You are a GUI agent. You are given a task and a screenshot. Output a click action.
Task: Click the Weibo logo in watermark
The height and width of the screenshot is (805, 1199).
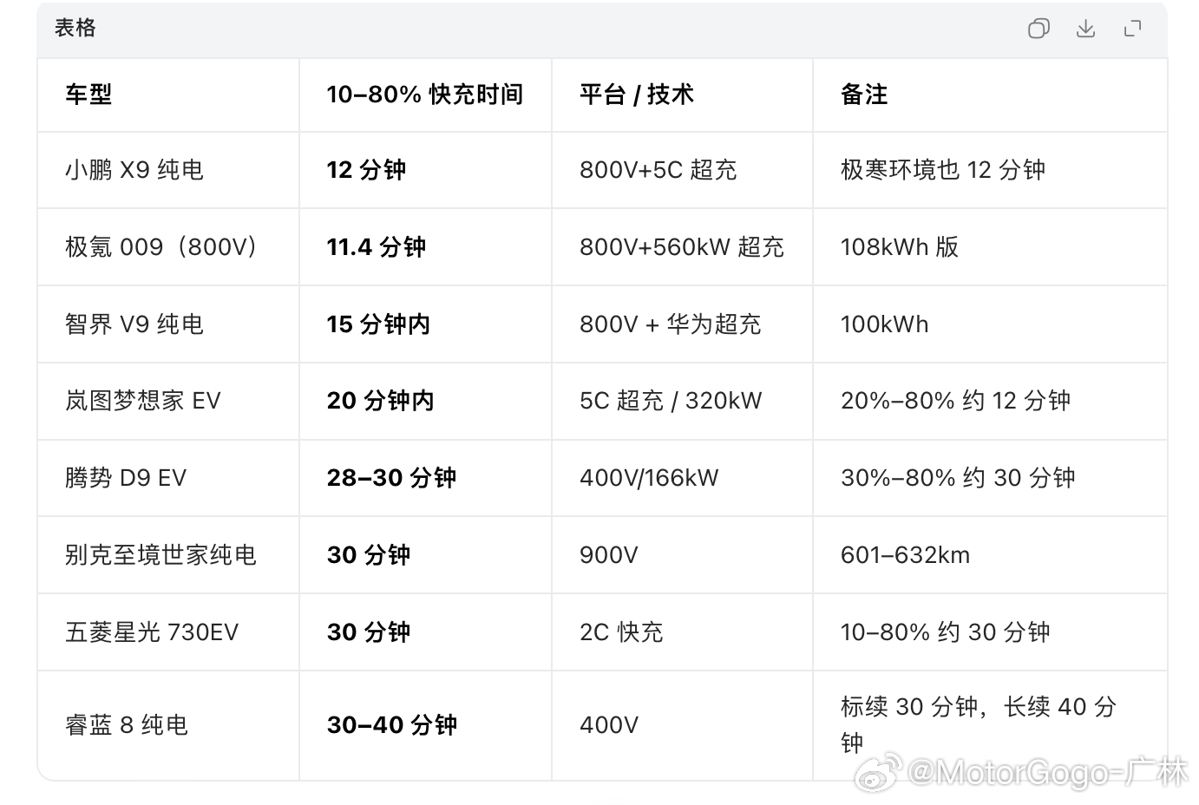878,771
